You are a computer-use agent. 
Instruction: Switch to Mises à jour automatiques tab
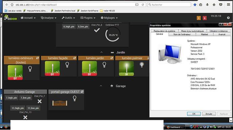click(x=192, y=31)
